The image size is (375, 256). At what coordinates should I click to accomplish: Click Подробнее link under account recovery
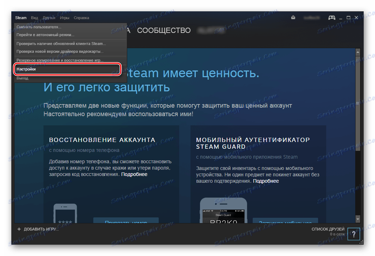(x=134, y=174)
